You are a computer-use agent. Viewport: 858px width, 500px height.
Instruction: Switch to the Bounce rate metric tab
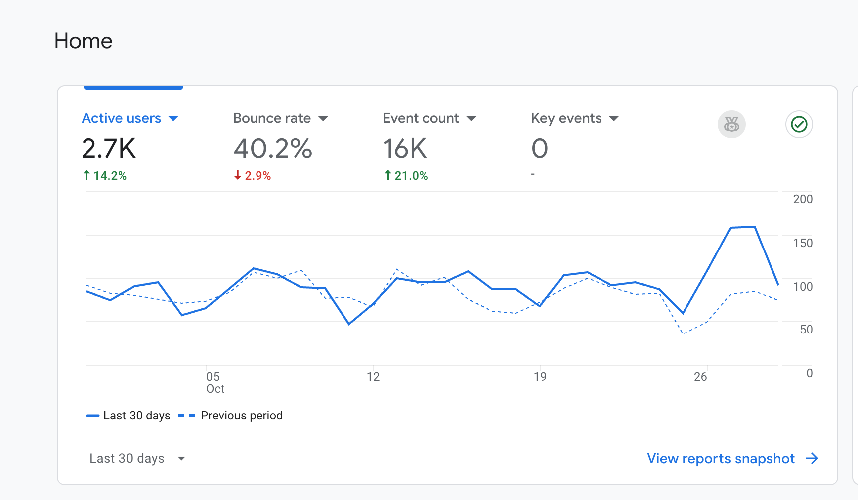[271, 118]
